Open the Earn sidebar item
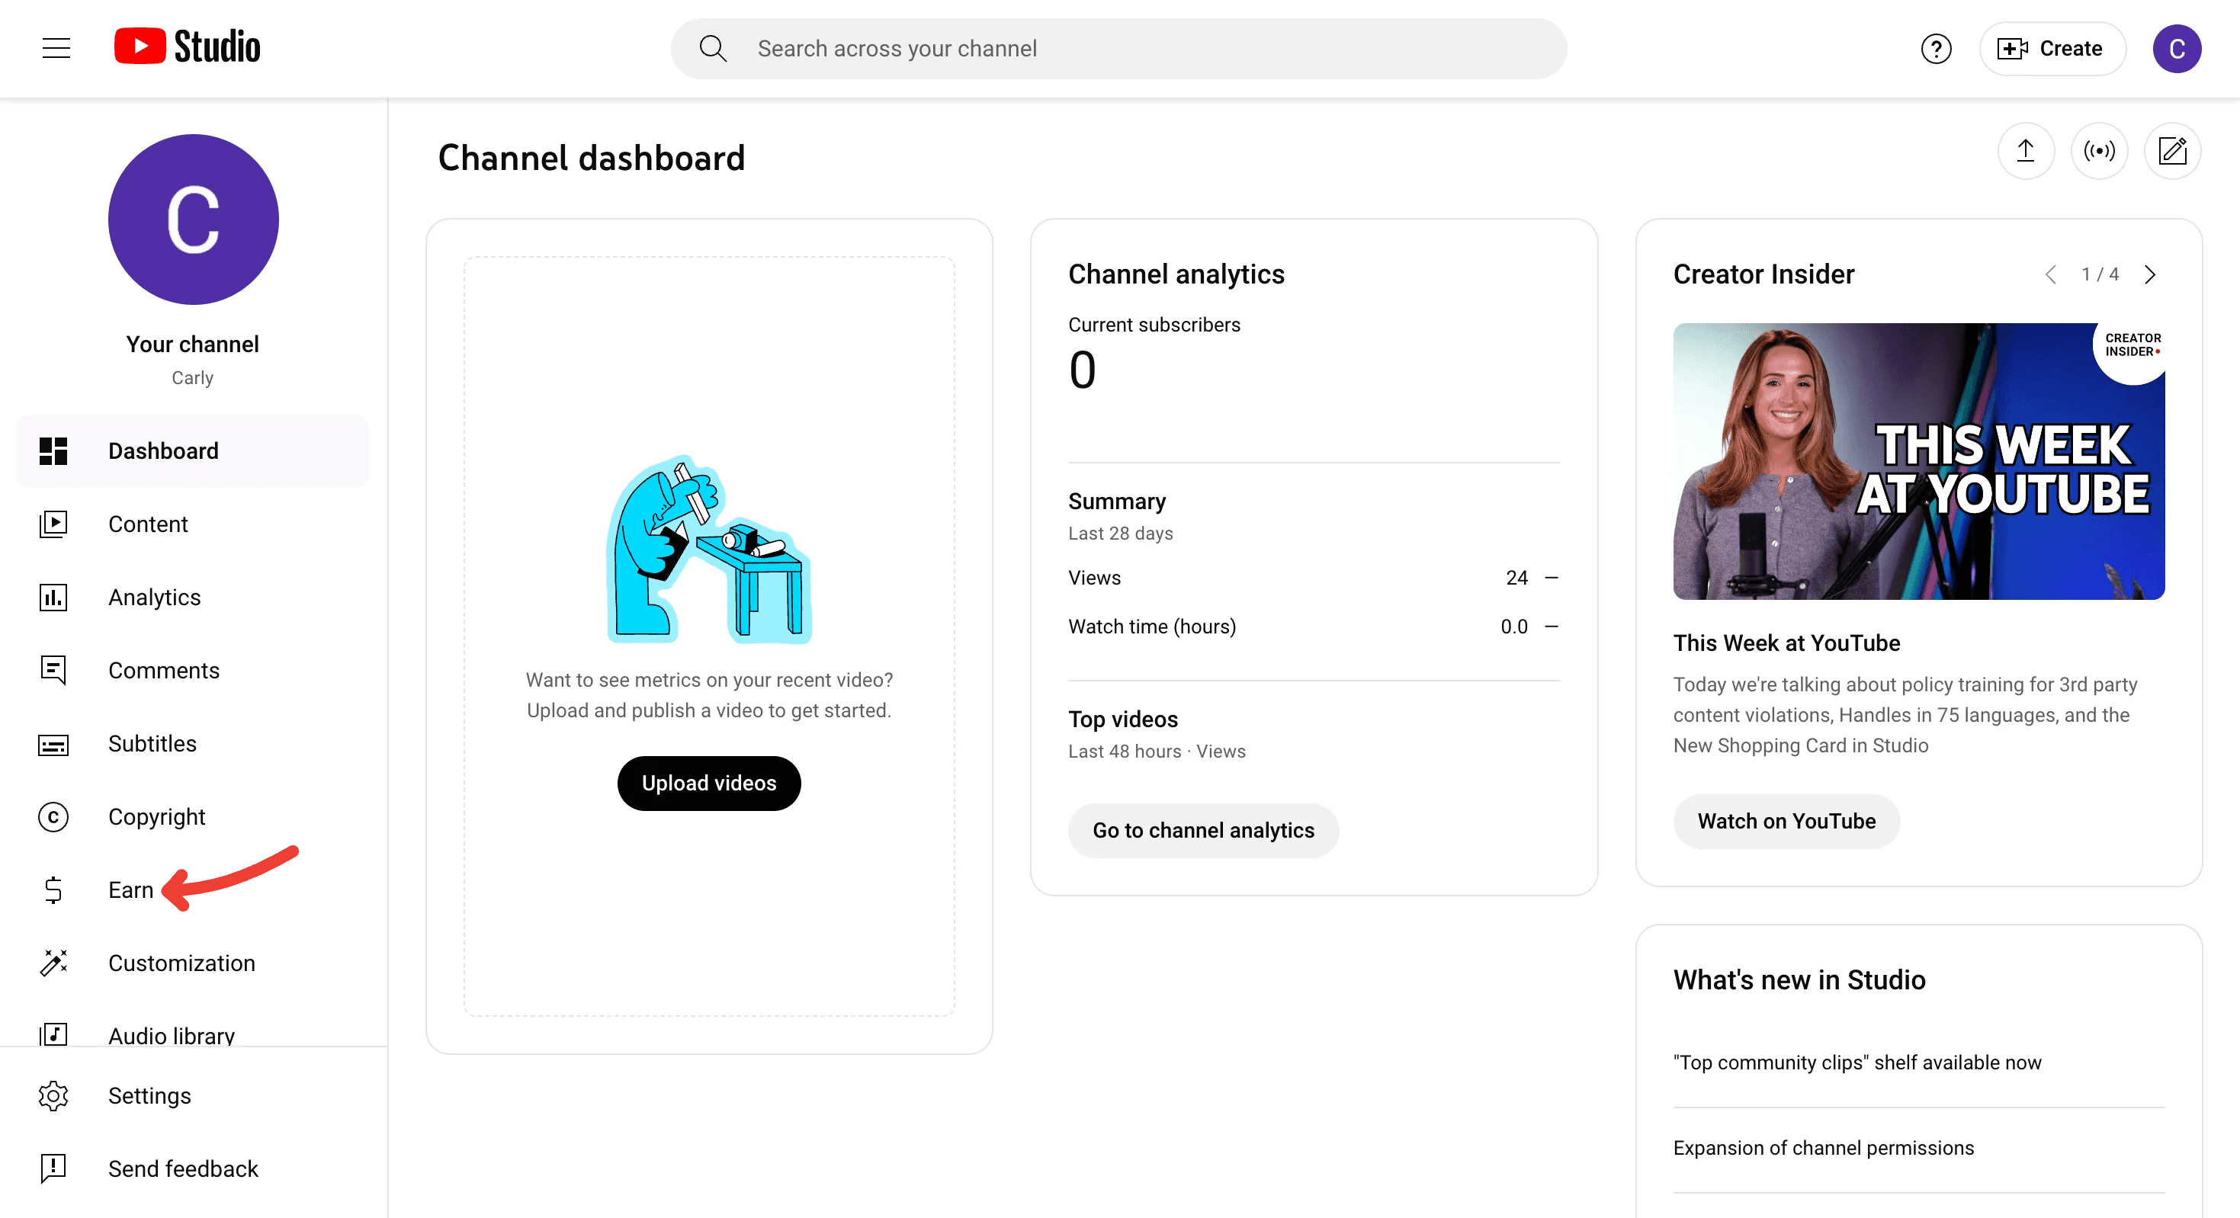 point(193,890)
